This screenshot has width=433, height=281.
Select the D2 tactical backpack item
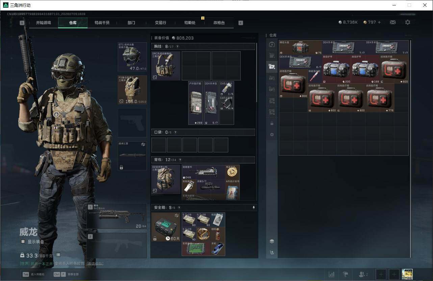click(166, 179)
